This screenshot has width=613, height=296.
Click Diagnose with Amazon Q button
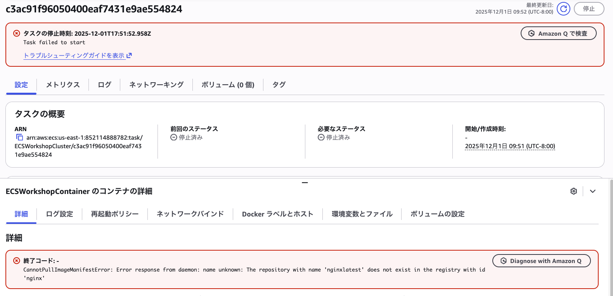tap(541, 261)
